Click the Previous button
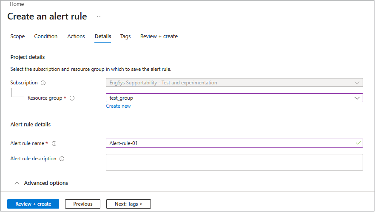The width and height of the screenshot is (375, 212). pos(82,204)
